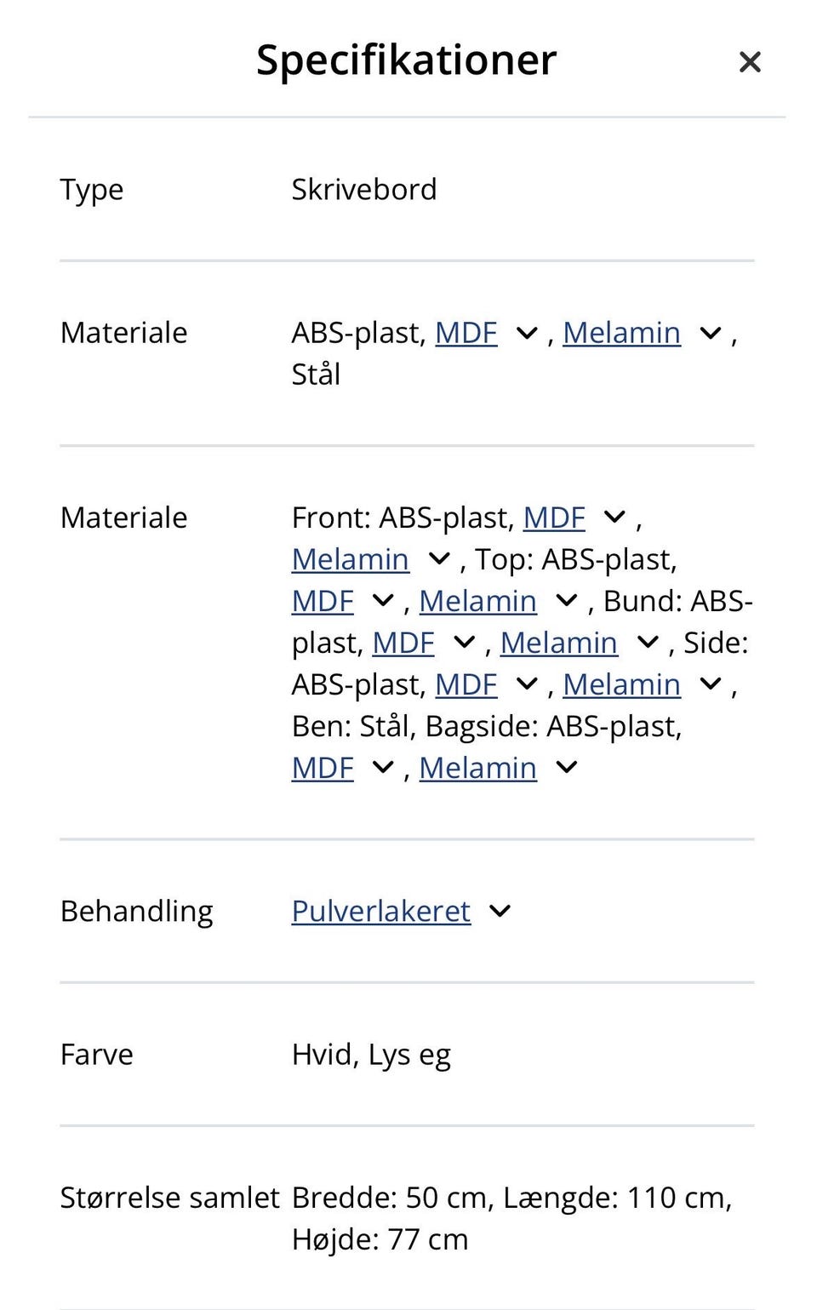The image size is (817, 1310).
Task: Expand chevron after the Side Melamin link
Action: (x=711, y=684)
